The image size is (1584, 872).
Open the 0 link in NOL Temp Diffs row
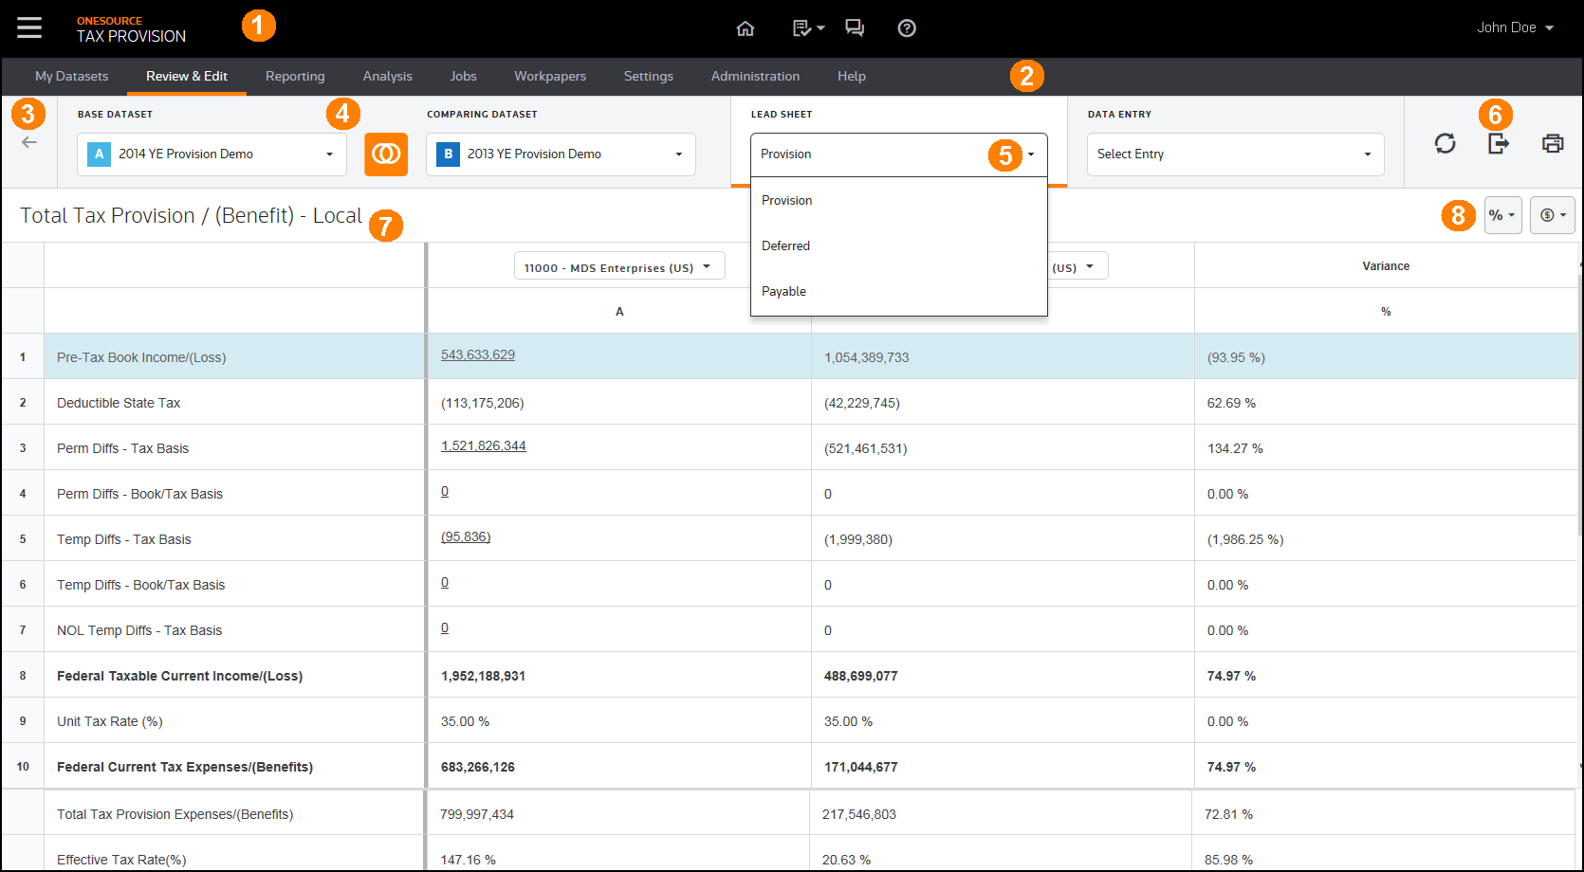(445, 627)
